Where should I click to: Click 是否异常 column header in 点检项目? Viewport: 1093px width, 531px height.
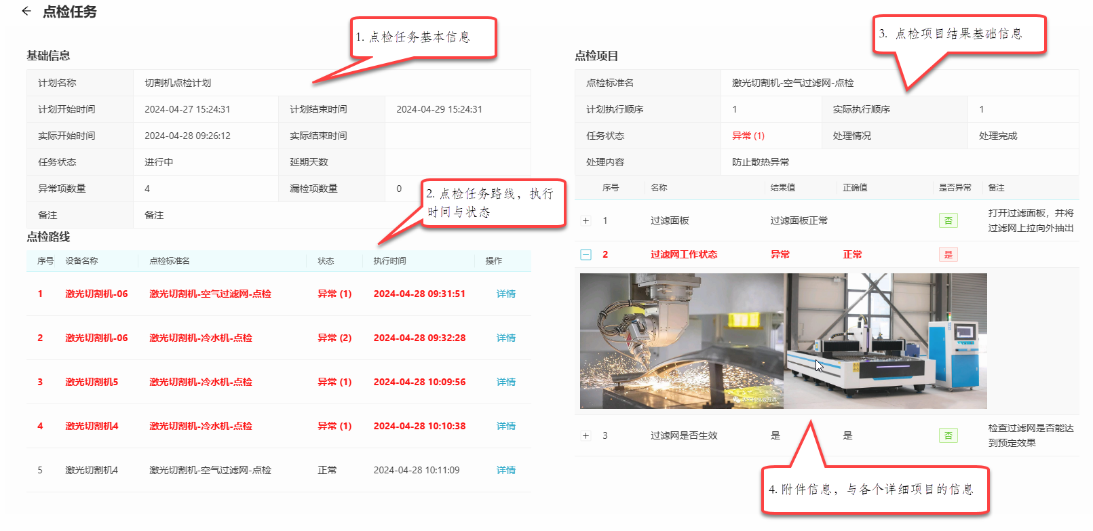tap(955, 188)
